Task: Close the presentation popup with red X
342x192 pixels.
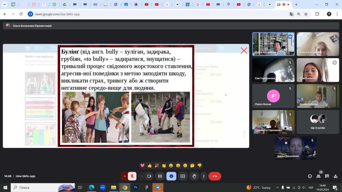Action: (x=244, y=51)
